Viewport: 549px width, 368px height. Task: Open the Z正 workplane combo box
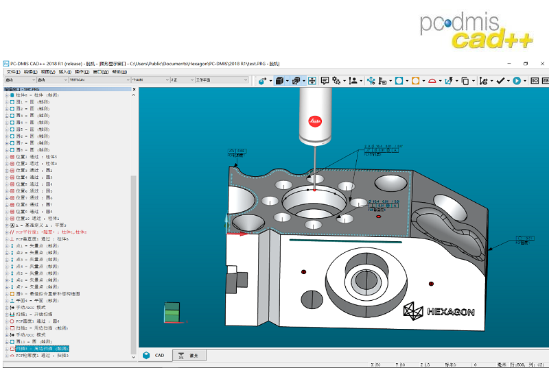click(x=182, y=80)
